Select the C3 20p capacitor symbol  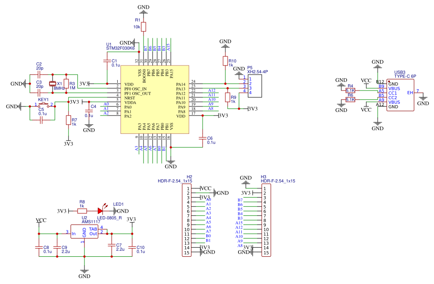pos(39,93)
